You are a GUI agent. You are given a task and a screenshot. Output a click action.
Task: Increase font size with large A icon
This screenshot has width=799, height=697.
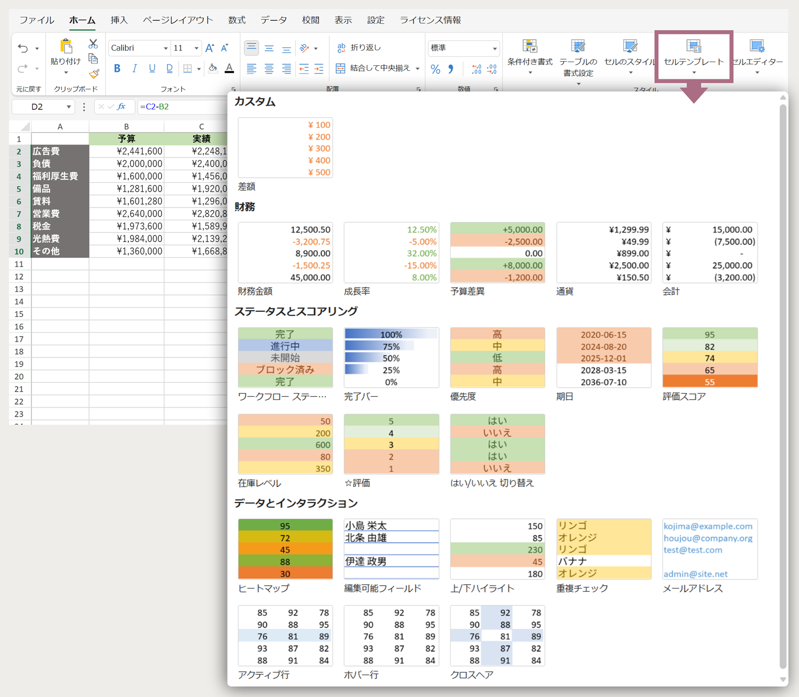(210, 48)
